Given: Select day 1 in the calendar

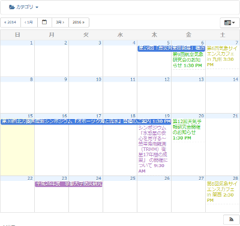Looking at the screenshot, I should tap(31, 43).
